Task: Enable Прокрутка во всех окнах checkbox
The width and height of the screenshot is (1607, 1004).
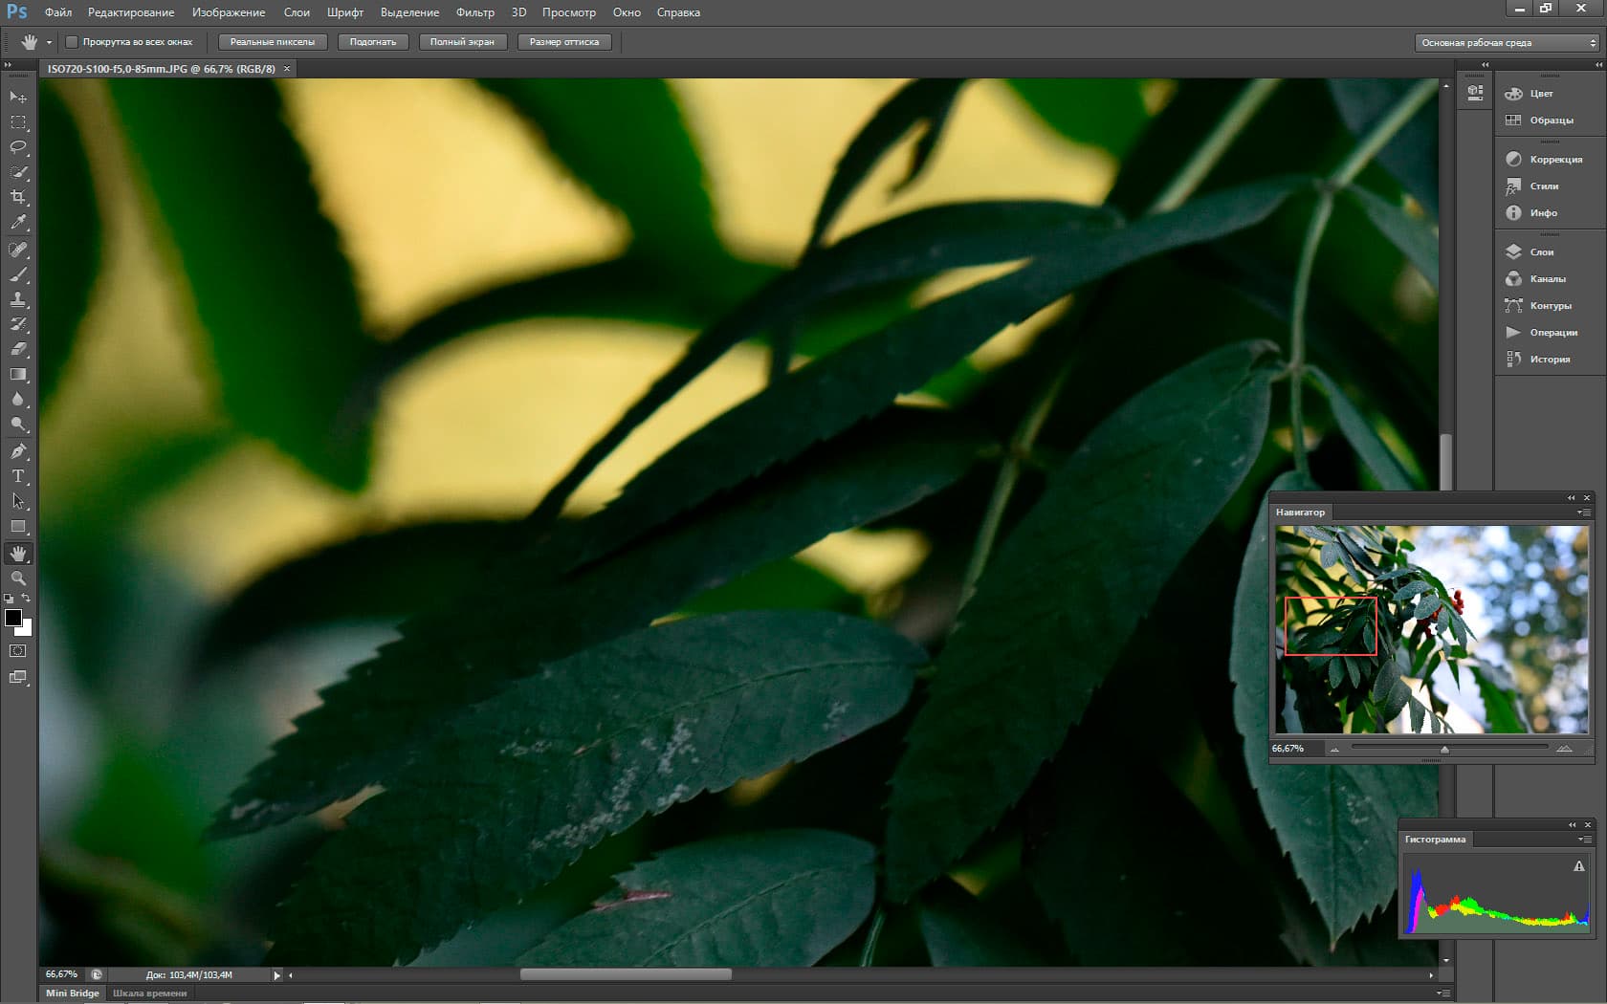Action: tap(72, 42)
